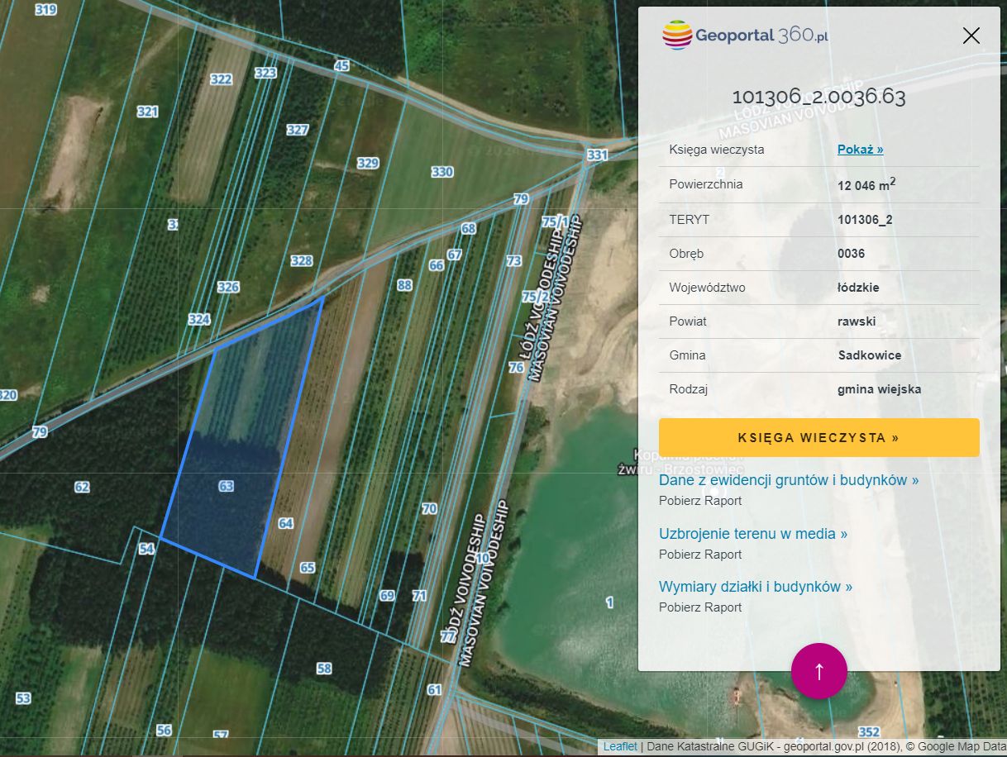Image resolution: width=1007 pixels, height=757 pixels.
Task: Select parcel label 71 on map
Action: click(419, 595)
